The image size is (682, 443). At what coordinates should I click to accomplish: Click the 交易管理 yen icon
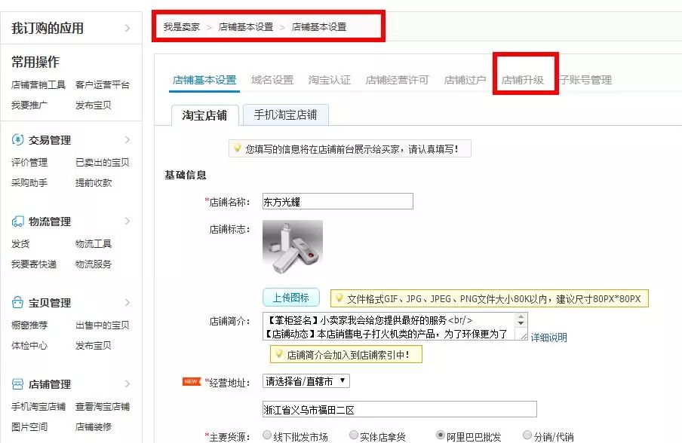pyautogui.click(x=17, y=140)
